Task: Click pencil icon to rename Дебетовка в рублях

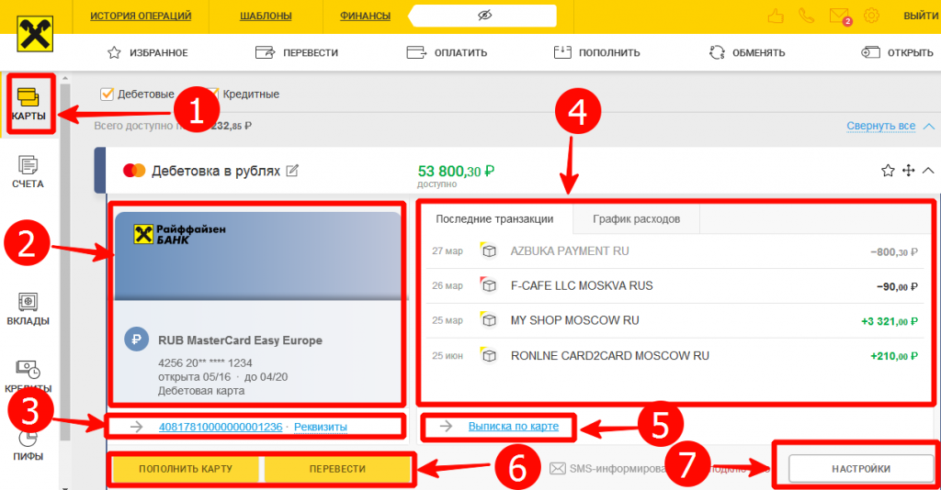Action: click(292, 170)
